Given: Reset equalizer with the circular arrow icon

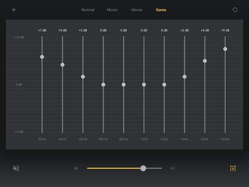Looking at the screenshot, I should point(235,10).
